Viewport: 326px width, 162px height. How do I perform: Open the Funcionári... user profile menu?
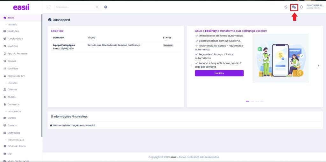click(315, 7)
